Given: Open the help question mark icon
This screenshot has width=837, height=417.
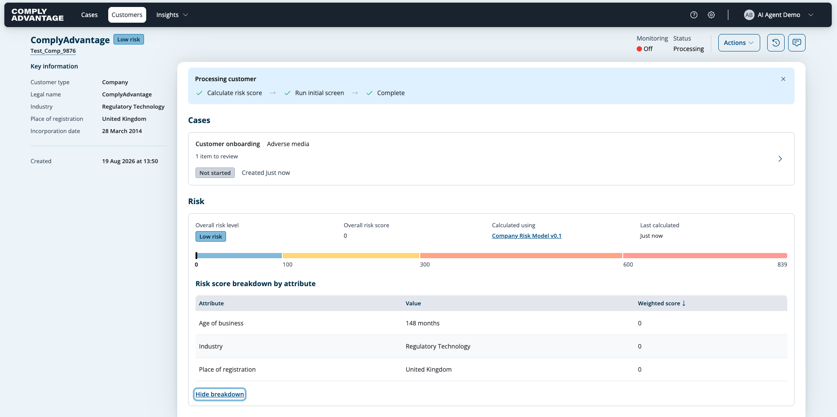Looking at the screenshot, I should click(x=694, y=15).
